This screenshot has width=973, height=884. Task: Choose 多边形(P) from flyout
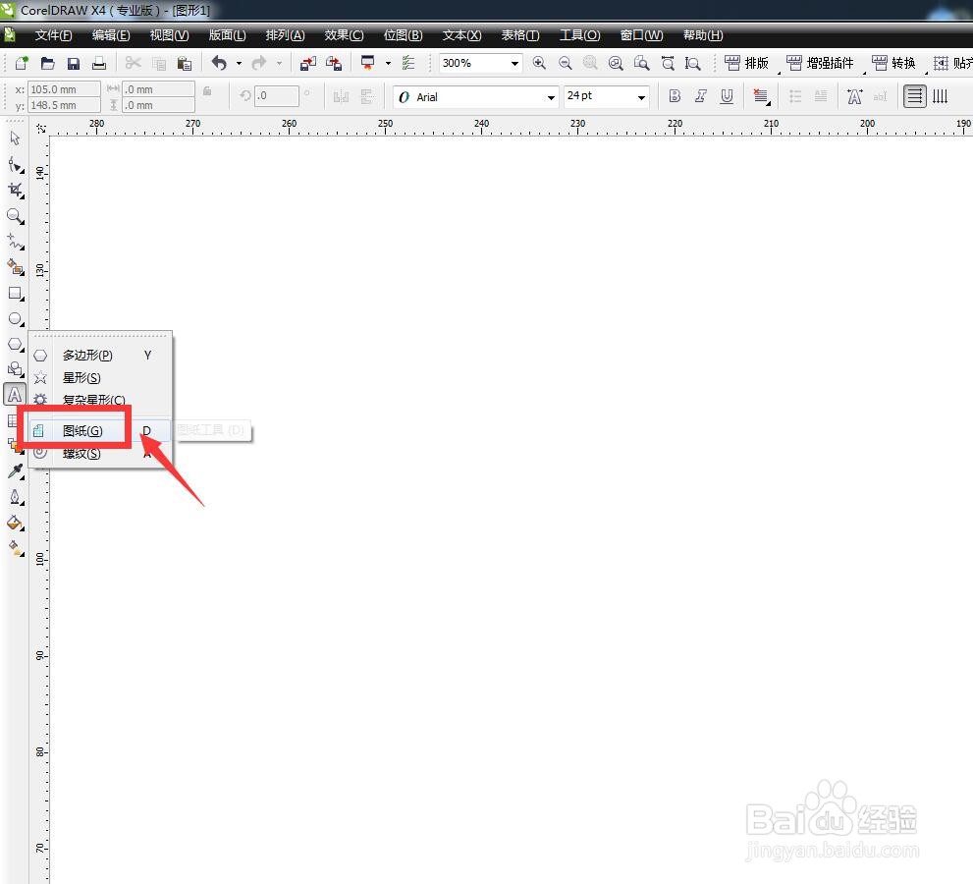pyautogui.click(x=100, y=356)
